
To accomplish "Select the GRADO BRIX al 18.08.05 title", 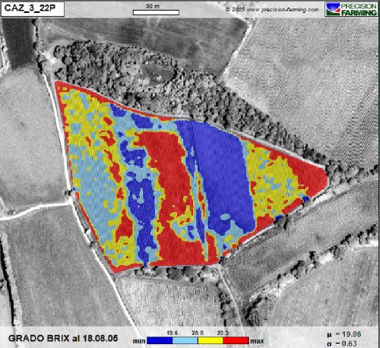I will (x=63, y=338).
